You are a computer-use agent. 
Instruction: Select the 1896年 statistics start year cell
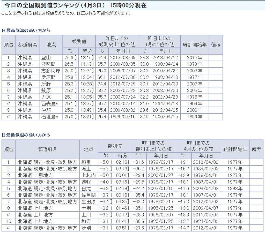click(x=195, y=117)
